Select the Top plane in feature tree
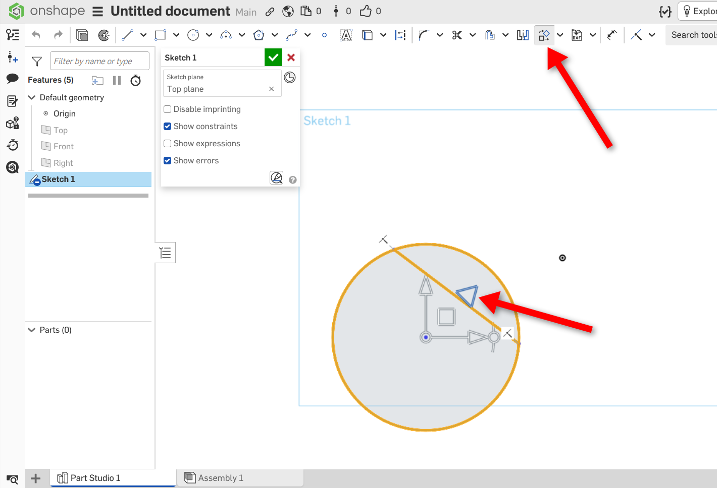The image size is (717, 488). click(61, 130)
